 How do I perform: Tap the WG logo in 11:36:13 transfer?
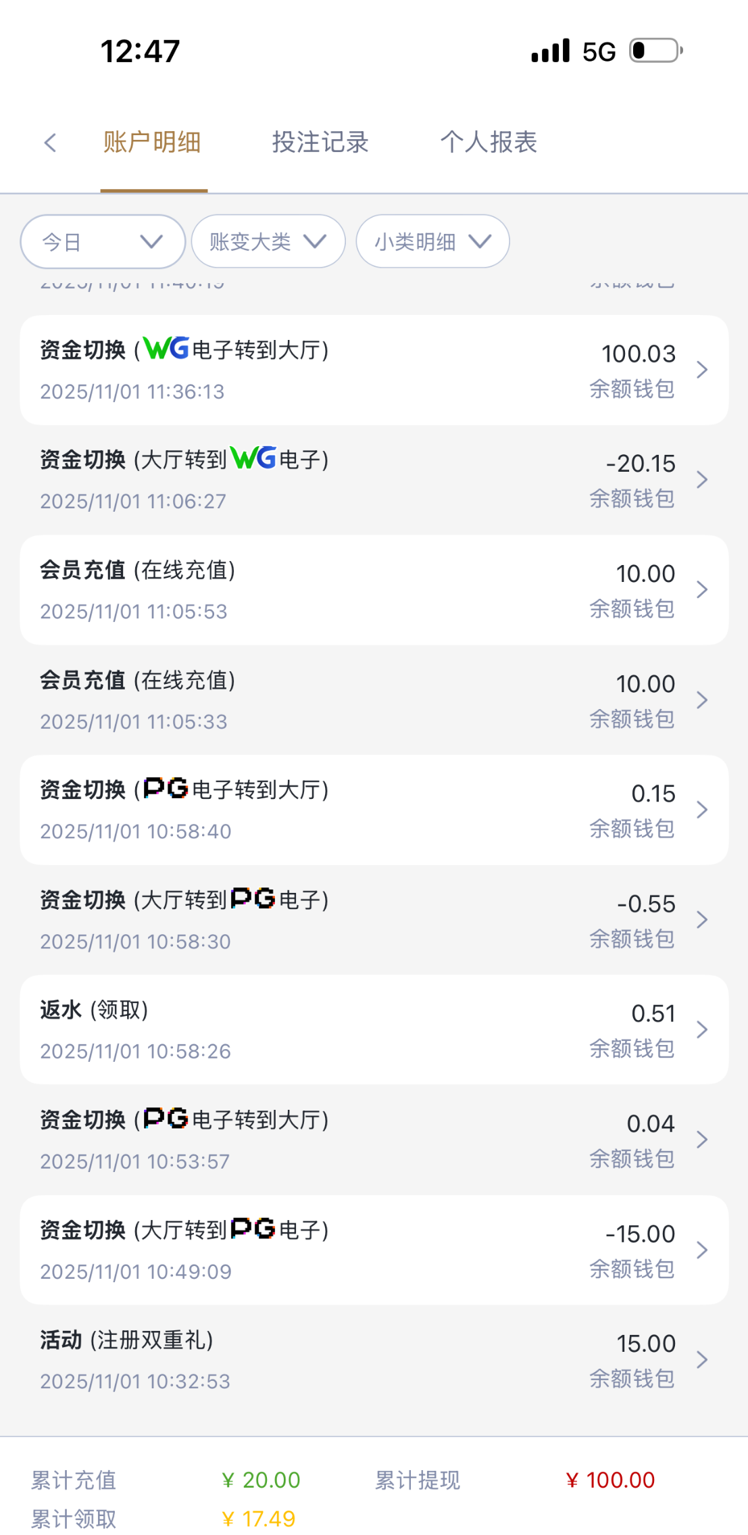coord(166,349)
